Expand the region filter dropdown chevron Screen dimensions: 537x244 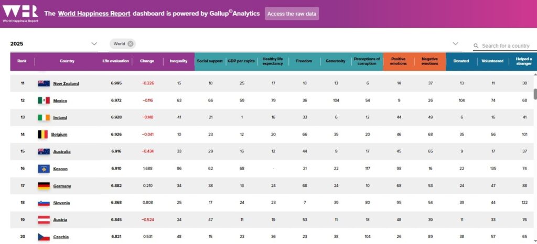pyautogui.click(x=456, y=44)
